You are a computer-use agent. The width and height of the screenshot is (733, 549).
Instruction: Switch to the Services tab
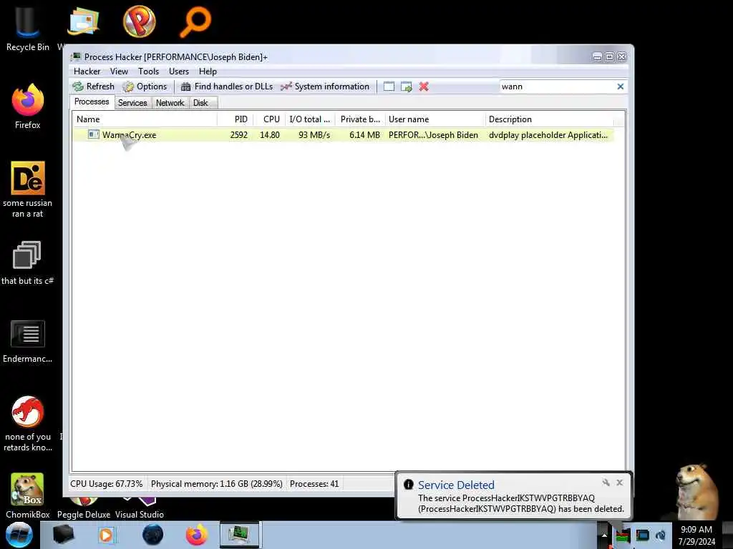132,103
